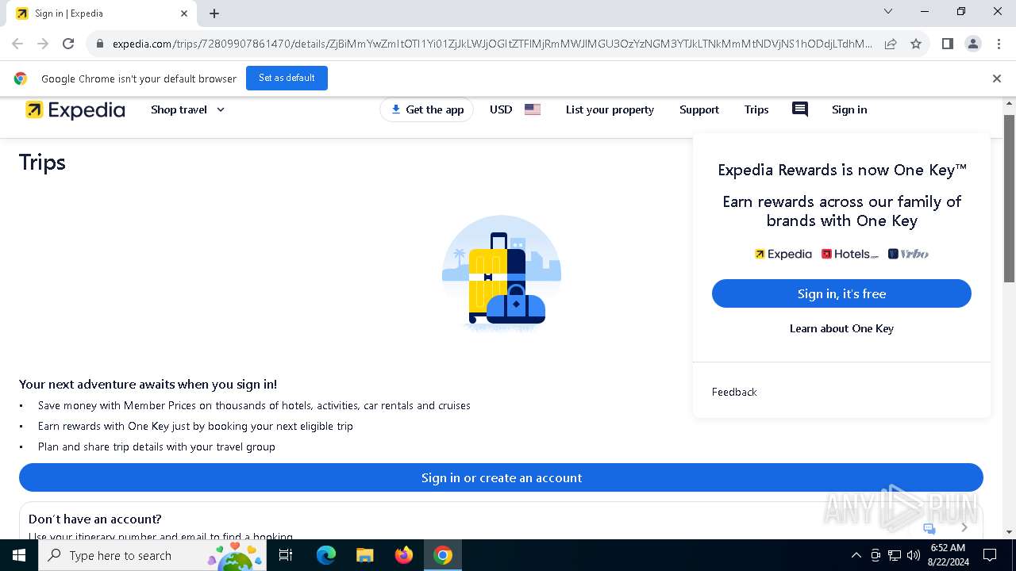
Task: Click the Google Chrome logo in infobar
Action: [x=21, y=79]
